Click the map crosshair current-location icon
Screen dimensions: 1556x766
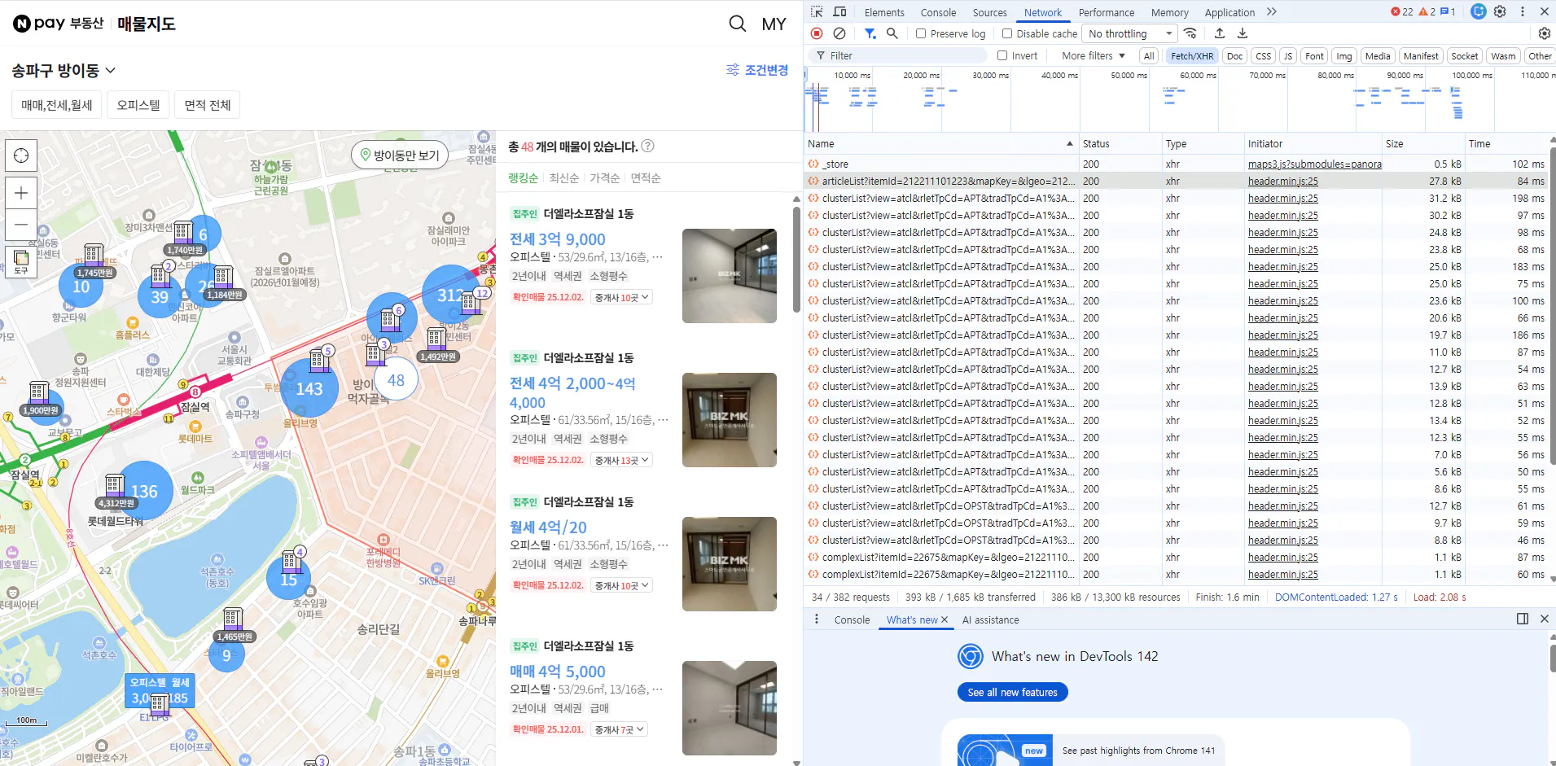(x=21, y=155)
